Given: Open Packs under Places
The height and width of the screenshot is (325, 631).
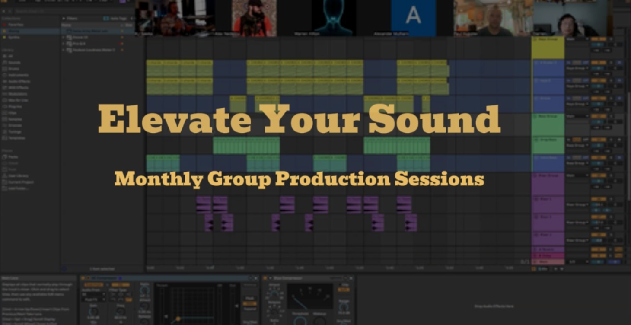Looking at the screenshot, I should point(13,157).
